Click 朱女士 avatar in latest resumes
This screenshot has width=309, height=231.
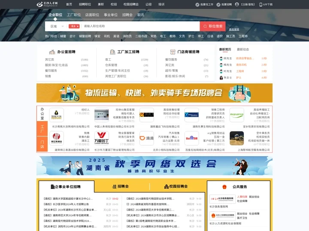221,77
